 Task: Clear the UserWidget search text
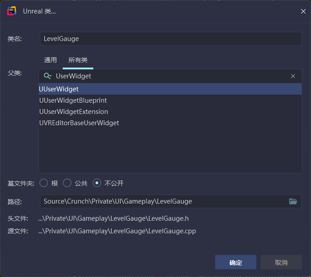pyautogui.click(x=293, y=76)
